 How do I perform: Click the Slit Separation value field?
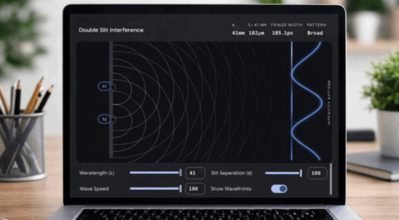pyautogui.click(x=317, y=173)
